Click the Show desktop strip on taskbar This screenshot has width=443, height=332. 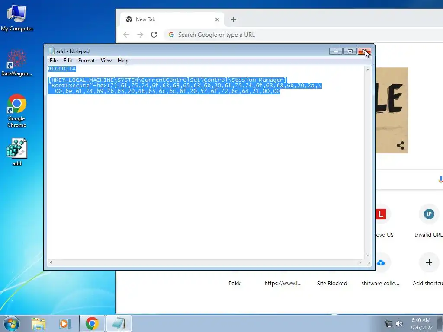[440, 323]
